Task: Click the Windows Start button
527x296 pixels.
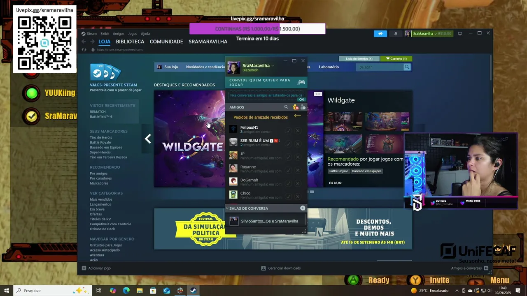Action: coord(6,290)
